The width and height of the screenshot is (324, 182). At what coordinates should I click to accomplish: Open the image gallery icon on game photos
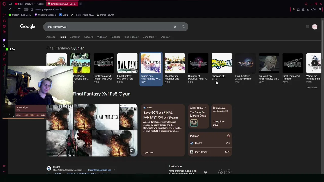[x=132, y=151]
